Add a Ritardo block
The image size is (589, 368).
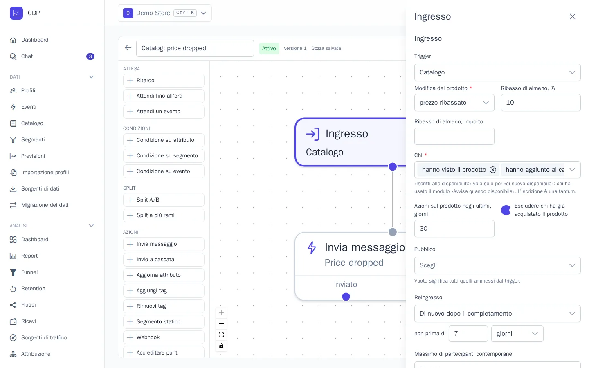[164, 81]
